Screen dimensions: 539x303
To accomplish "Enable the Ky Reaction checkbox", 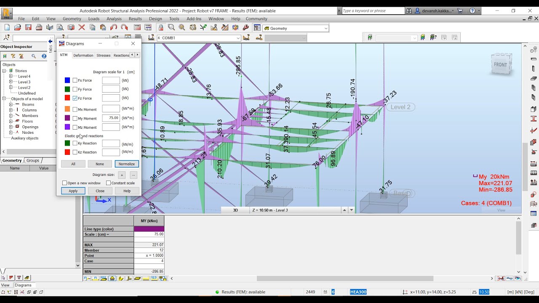I will 75,143.
